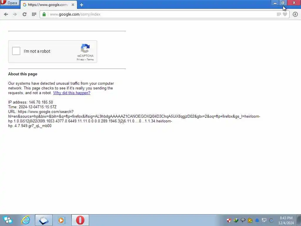The image size is (301, 226).
Task: Click the URL https://www.google.com/search? line
Action: (41, 112)
